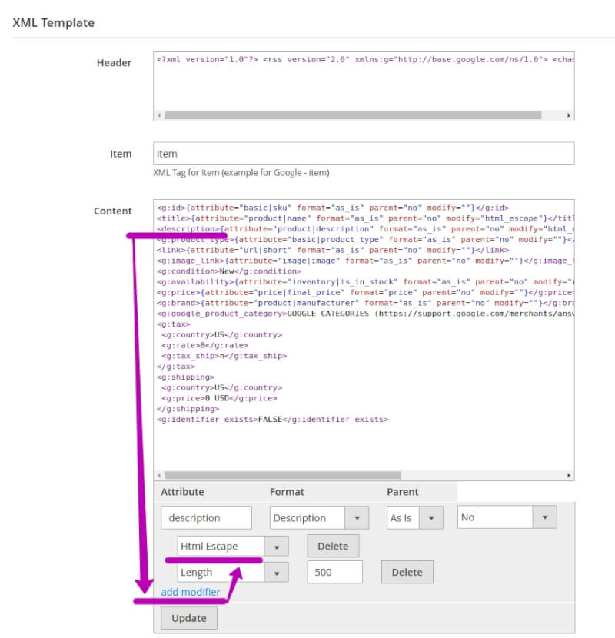The height and width of the screenshot is (638, 615).
Task: Click the g:id line in Content
Action: click(x=333, y=208)
